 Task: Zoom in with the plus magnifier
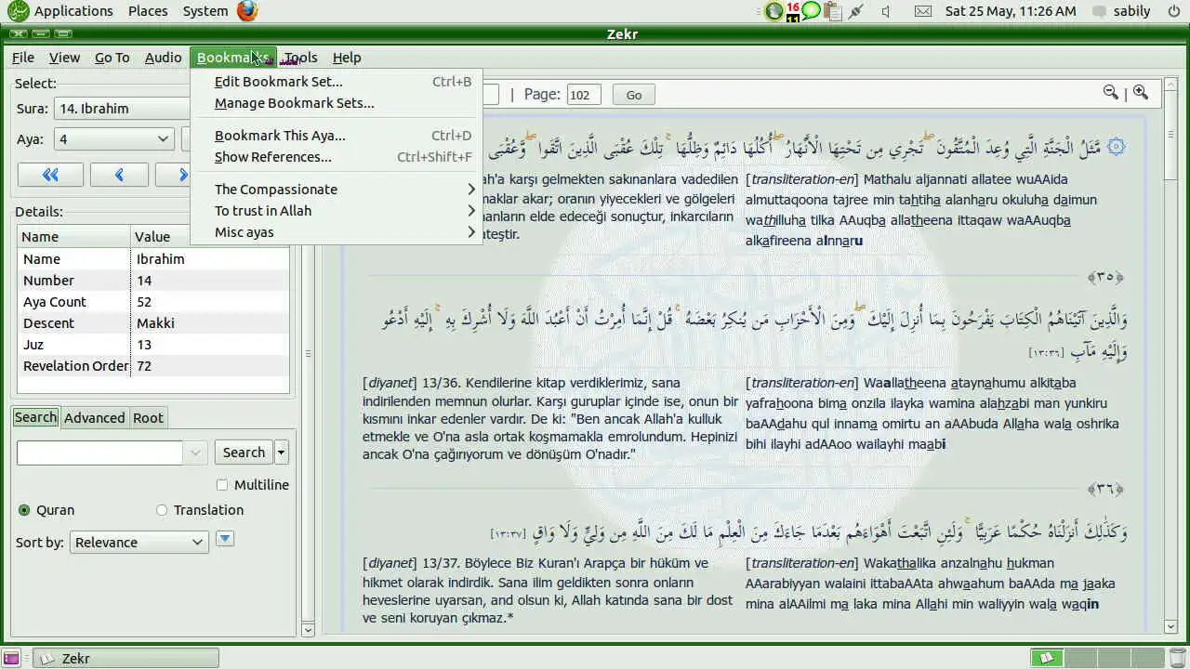coord(1140,92)
